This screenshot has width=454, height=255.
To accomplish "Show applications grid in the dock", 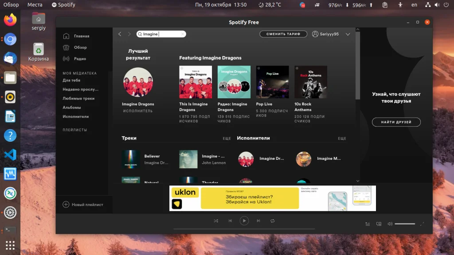I will pos(10,245).
